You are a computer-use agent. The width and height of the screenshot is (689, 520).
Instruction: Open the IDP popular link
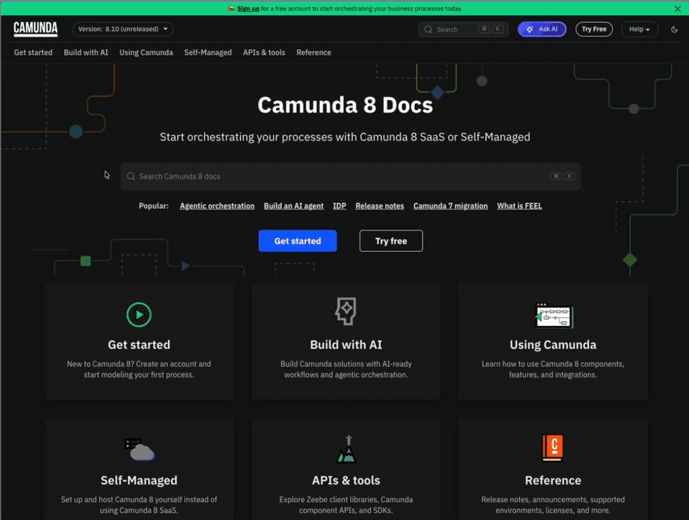tap(339, 205)
